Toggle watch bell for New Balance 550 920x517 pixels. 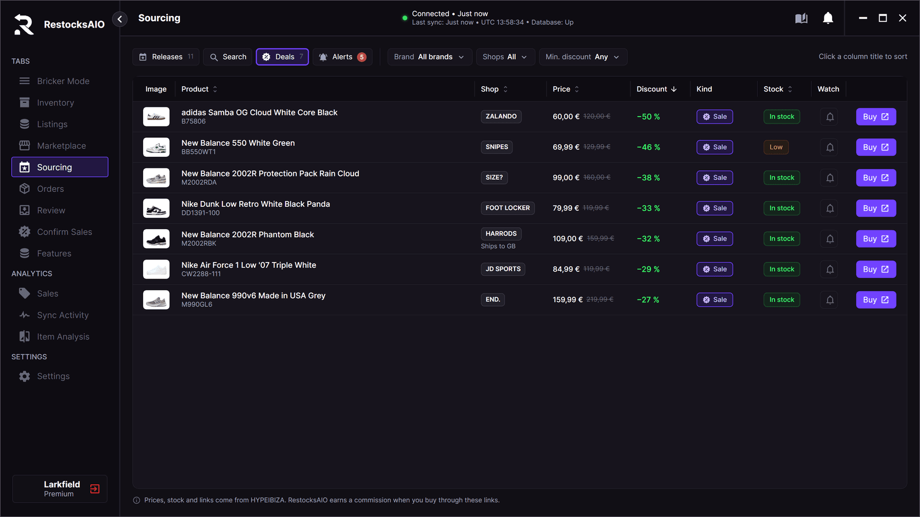click(x=830, y=147)
